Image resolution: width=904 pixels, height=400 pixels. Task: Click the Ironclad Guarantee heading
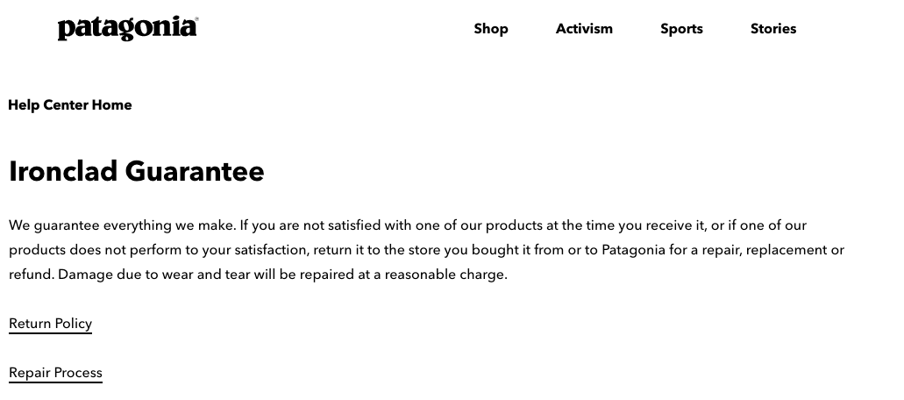pos(137,171)
